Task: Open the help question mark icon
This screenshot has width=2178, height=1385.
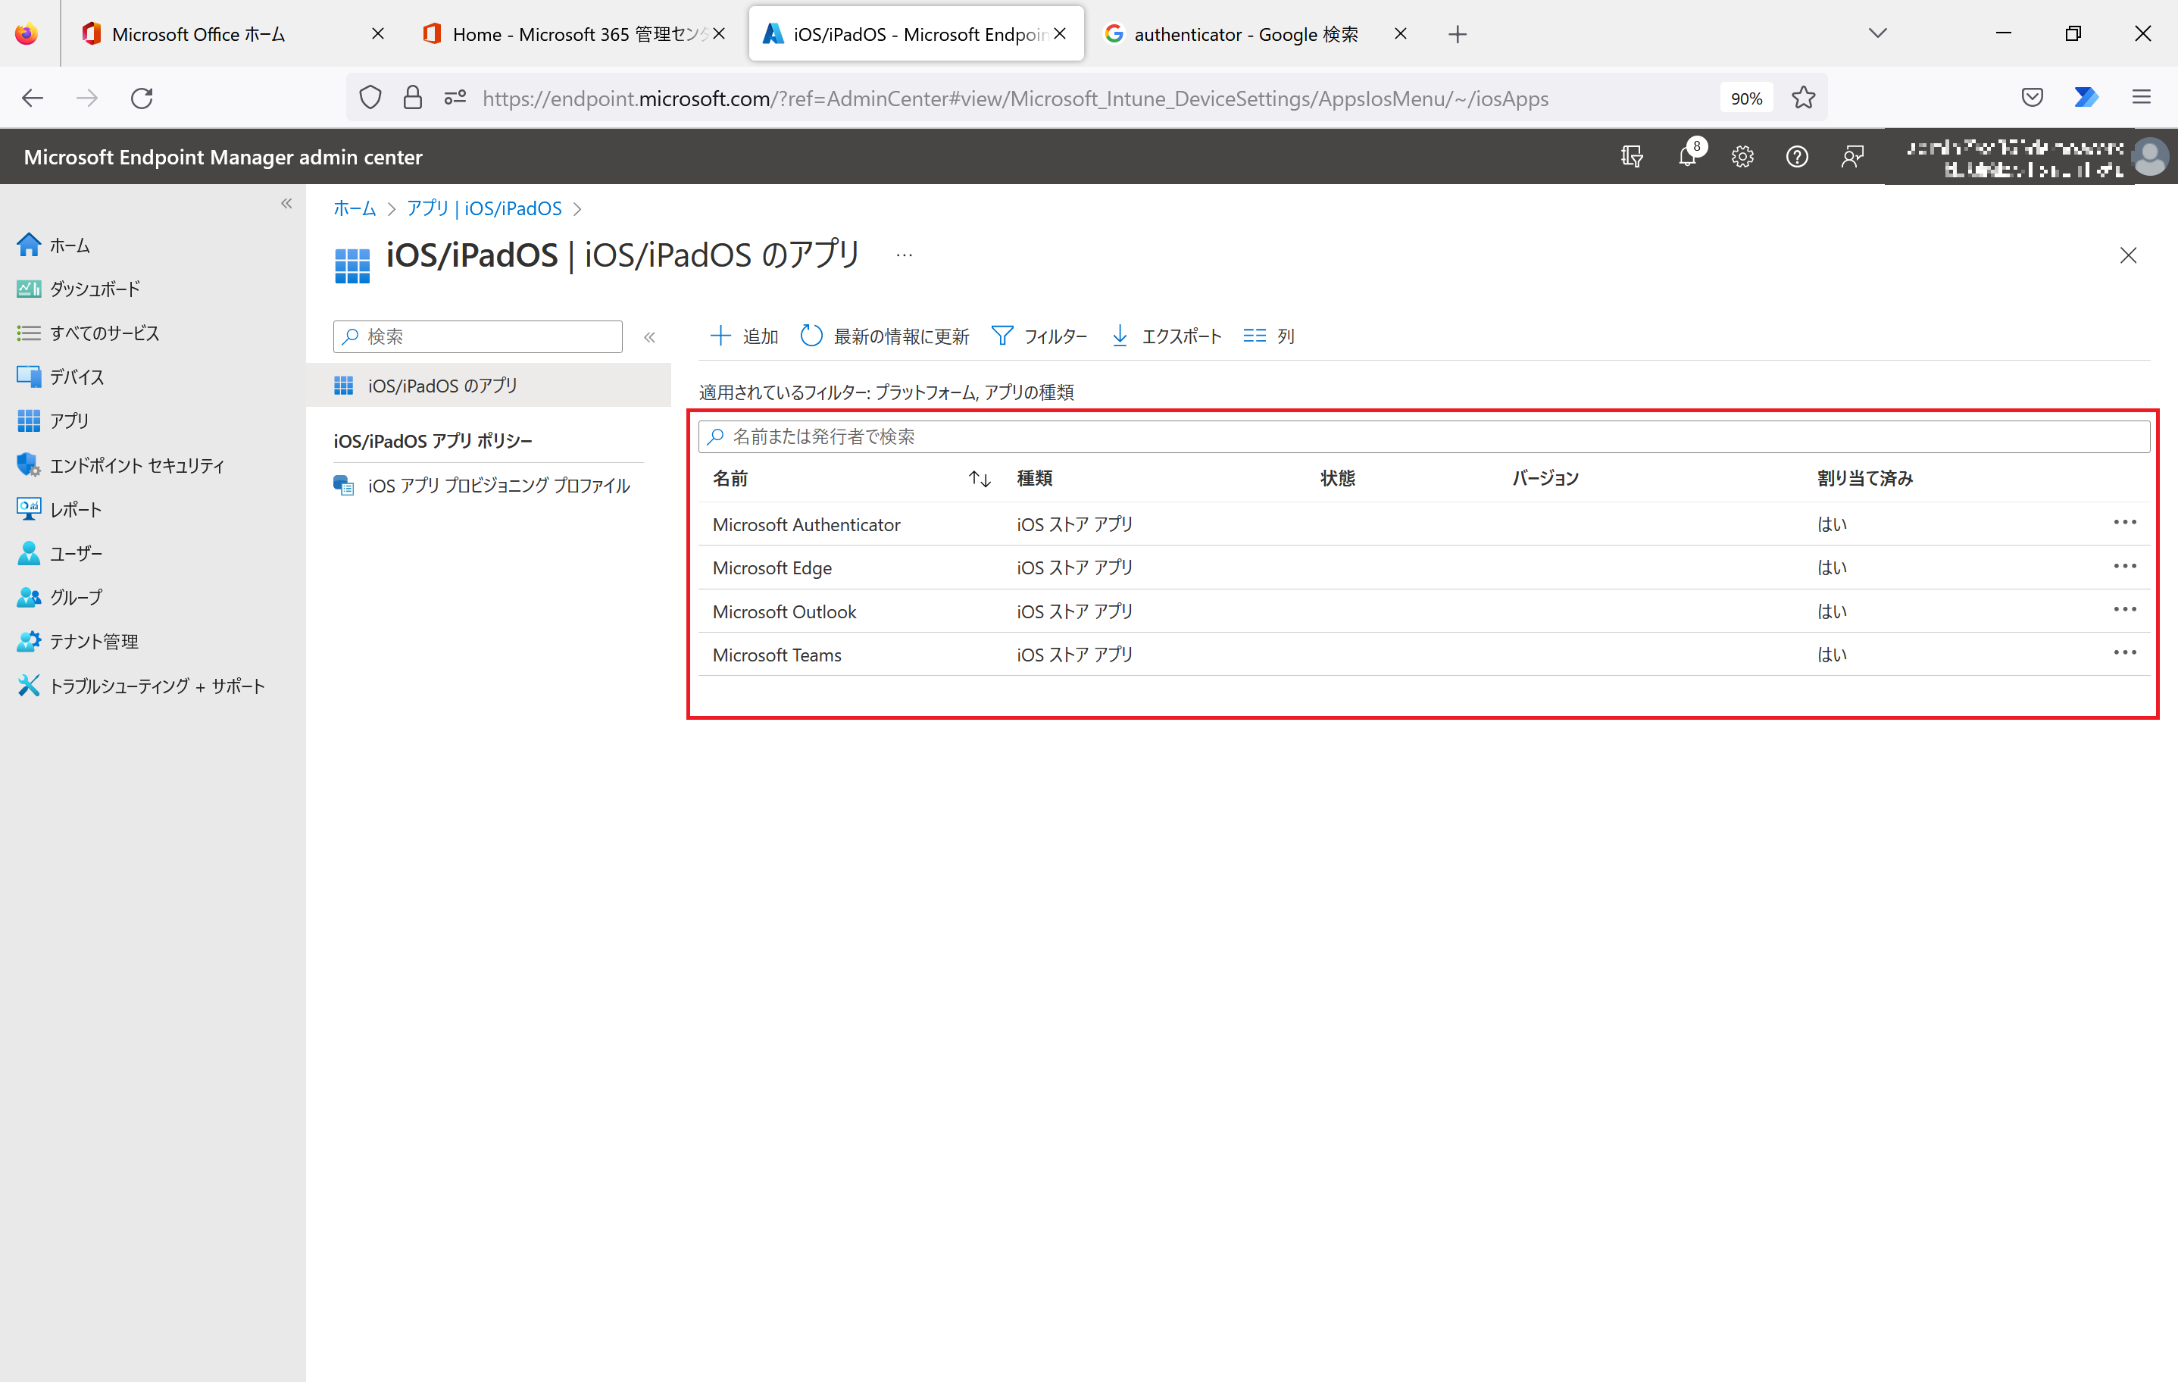Action: (1797, 157)
